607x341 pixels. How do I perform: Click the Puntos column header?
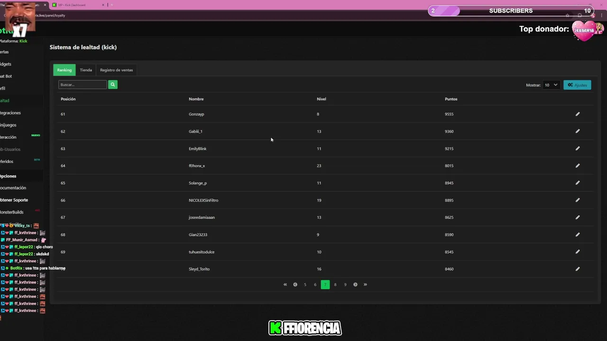pos(451,99)
